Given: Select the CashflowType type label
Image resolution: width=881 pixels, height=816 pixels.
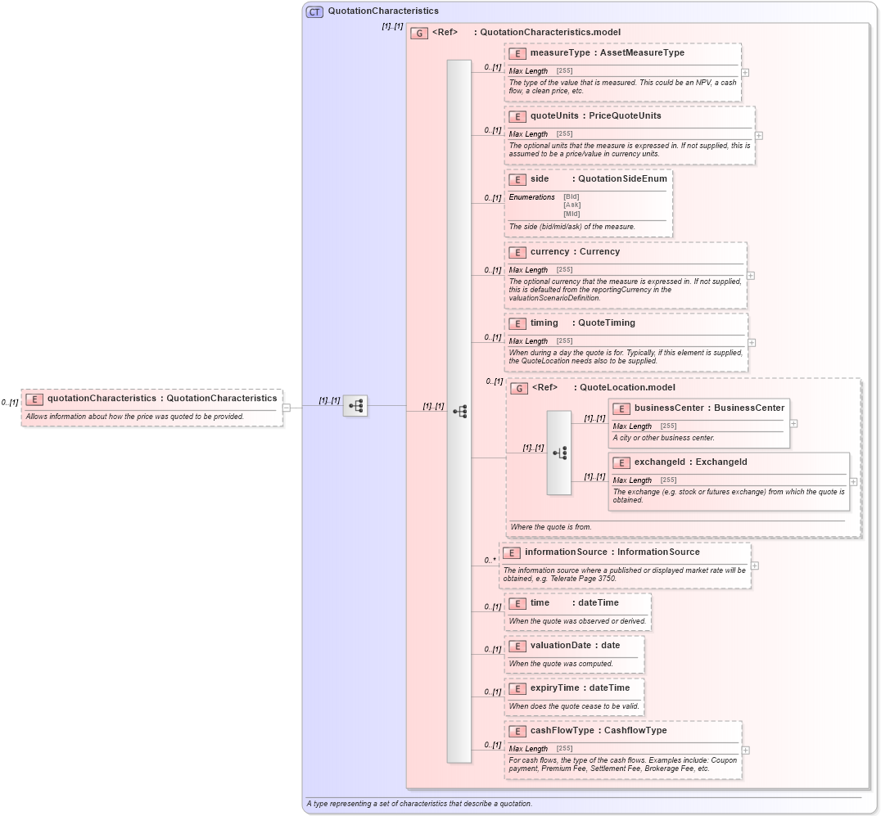Looking at the screenshot, I should (x=635, y=731).
